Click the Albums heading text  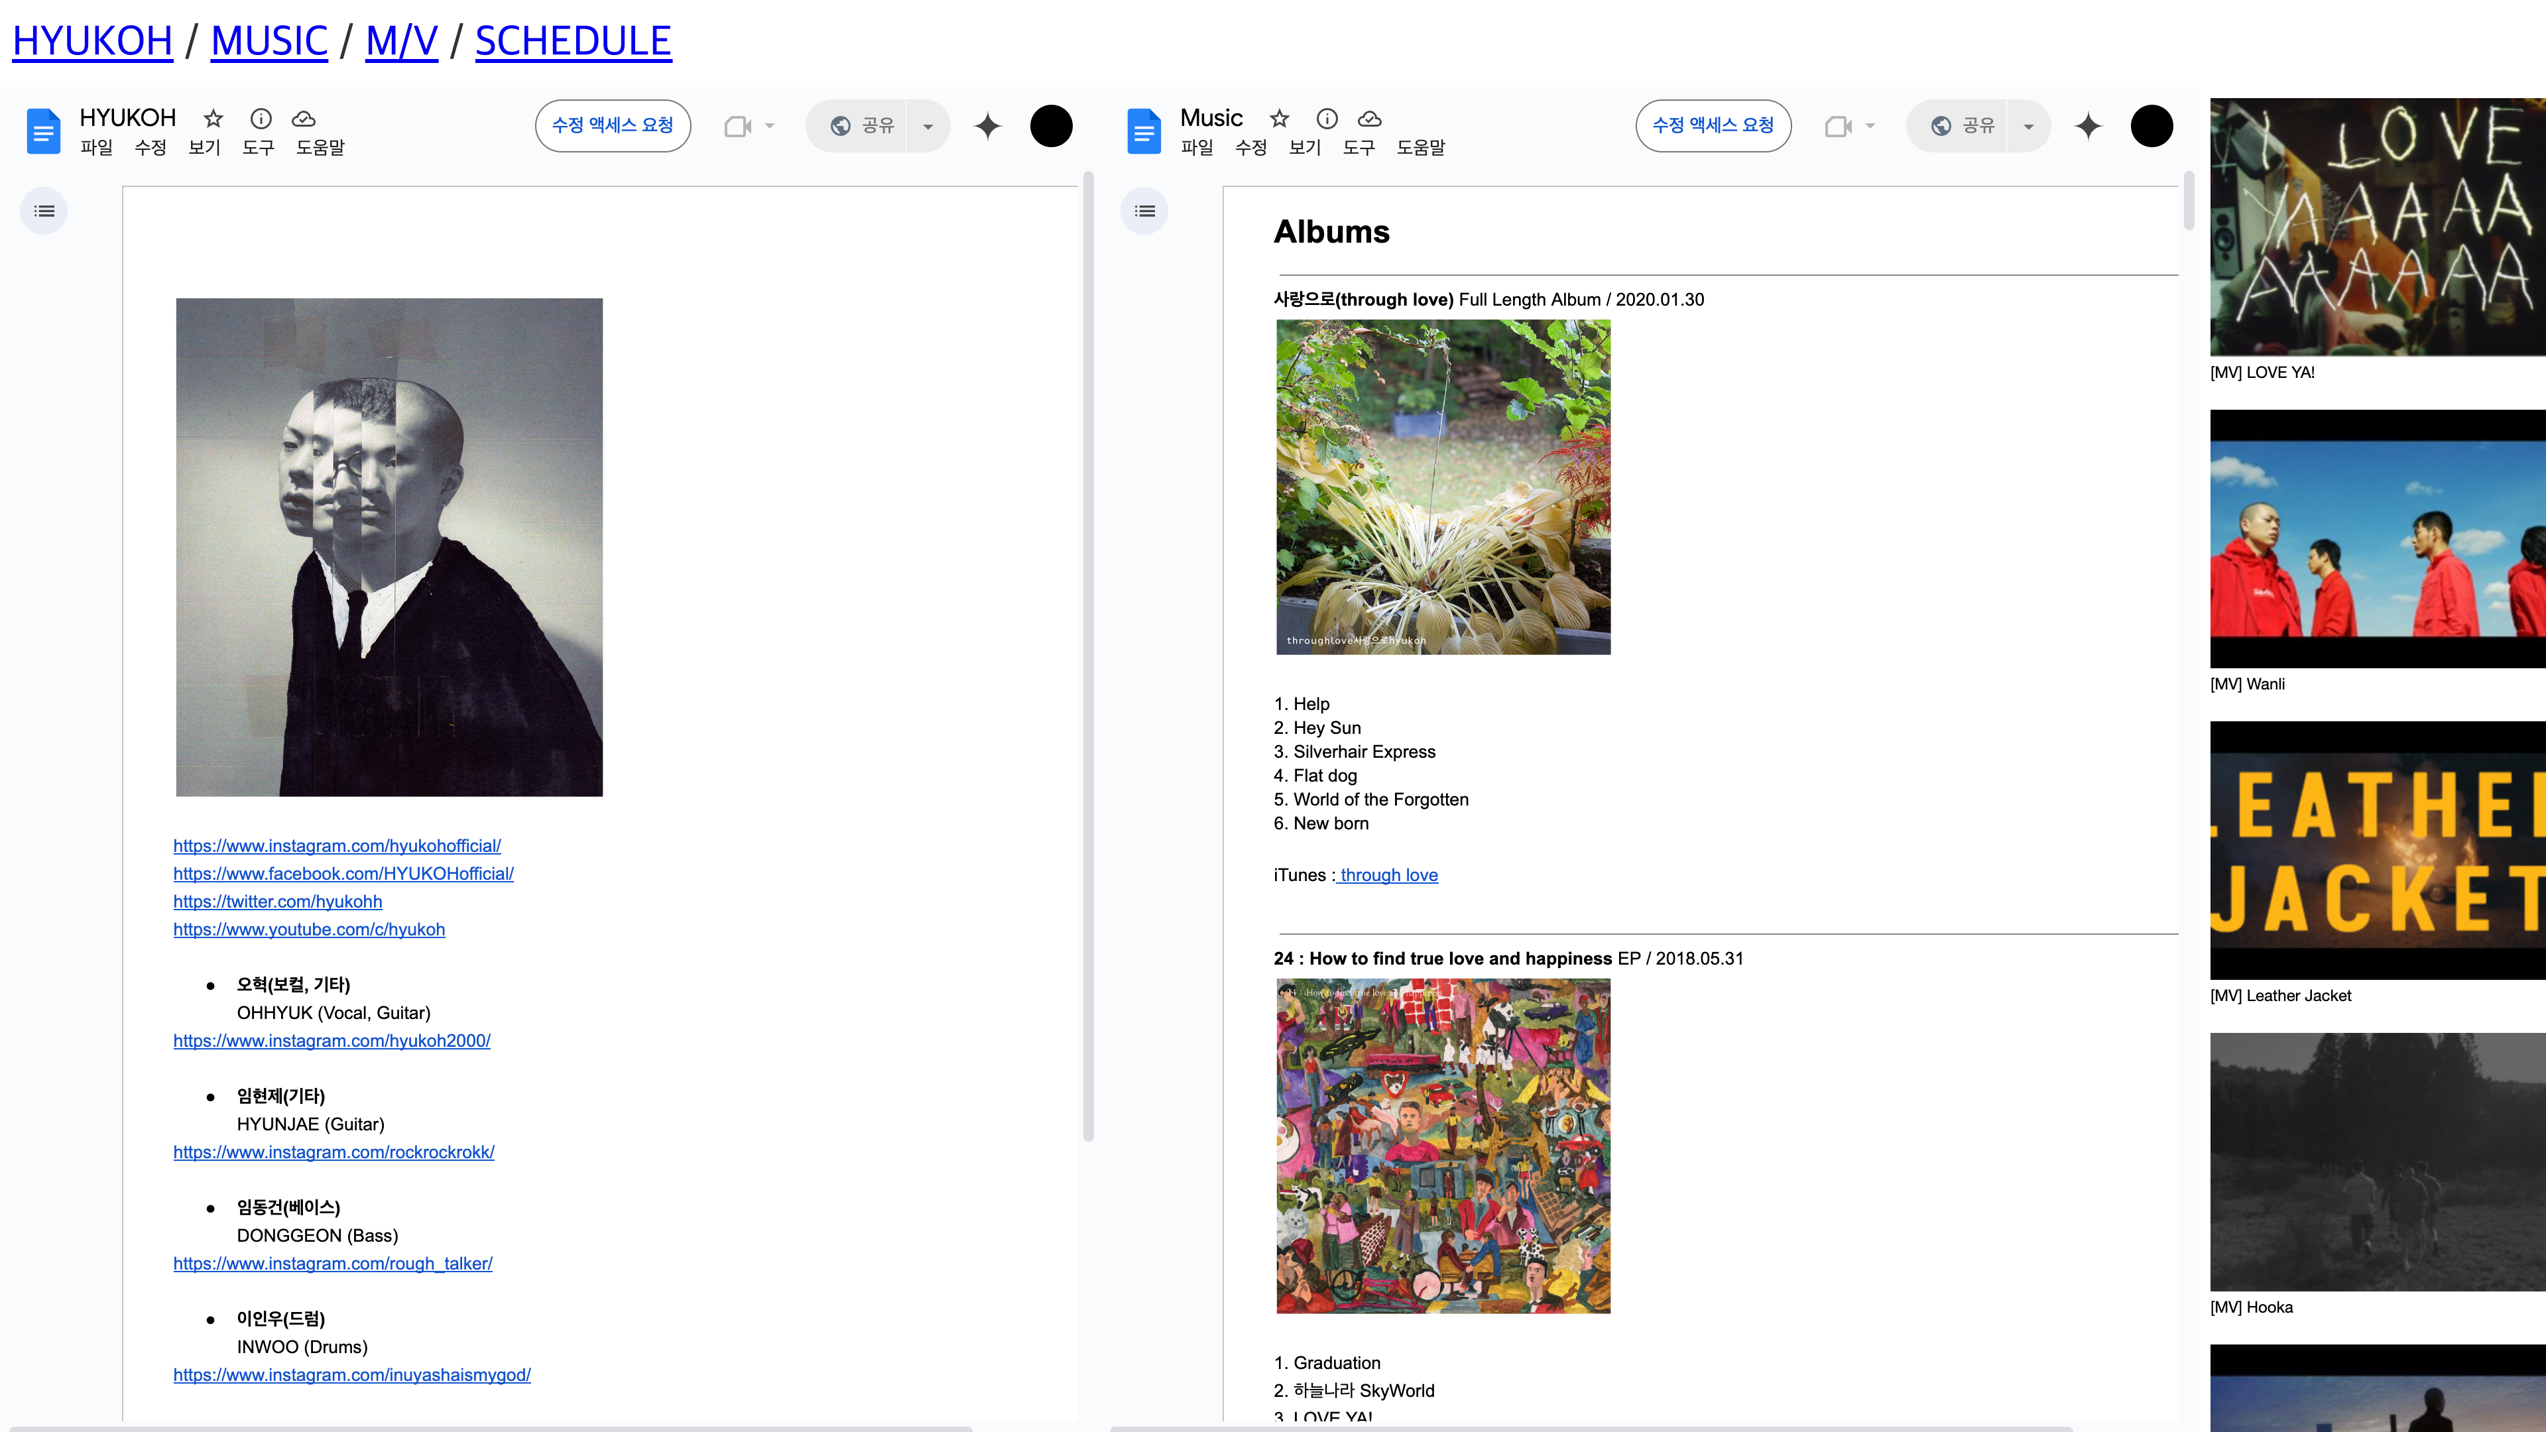click(x=1331, y=232)
